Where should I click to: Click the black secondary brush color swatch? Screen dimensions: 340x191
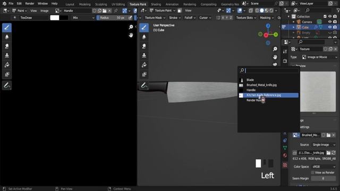[x=64, y=18]
